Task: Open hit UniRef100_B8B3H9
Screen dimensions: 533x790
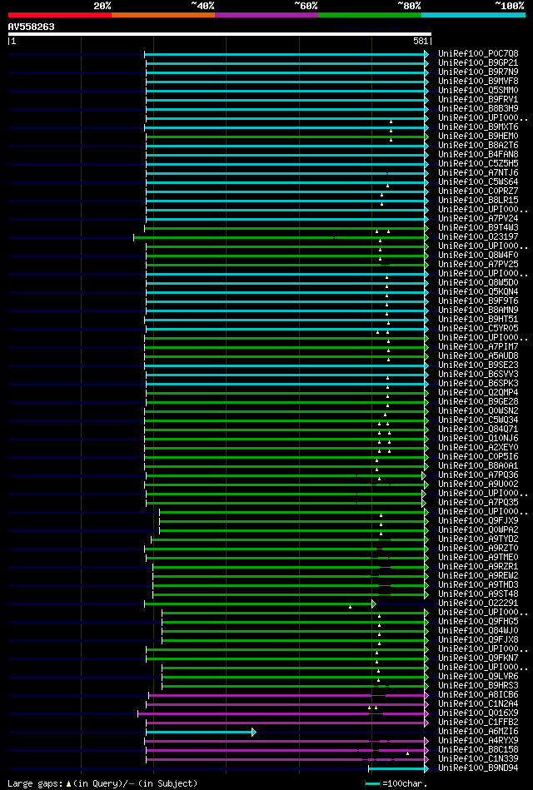Action: click(478, 109)
